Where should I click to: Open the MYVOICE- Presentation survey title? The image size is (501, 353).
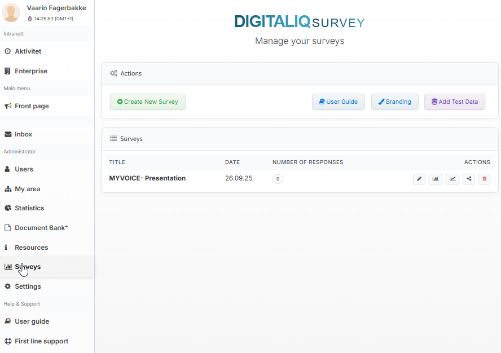[x=147, y=178]
